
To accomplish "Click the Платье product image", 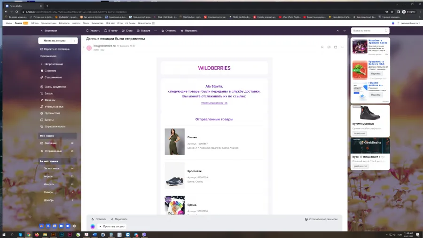I will (175, 142).
